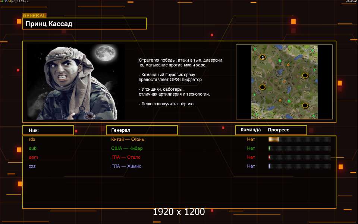Click the GENERAL tag above the name
358x224 pixels.
click(x=34, y=16)
